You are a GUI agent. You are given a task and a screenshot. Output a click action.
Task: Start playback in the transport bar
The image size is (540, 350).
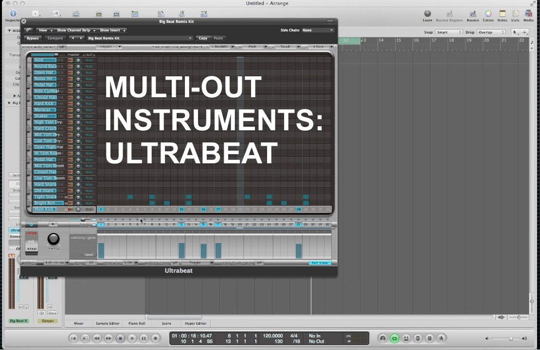(132, 338)
